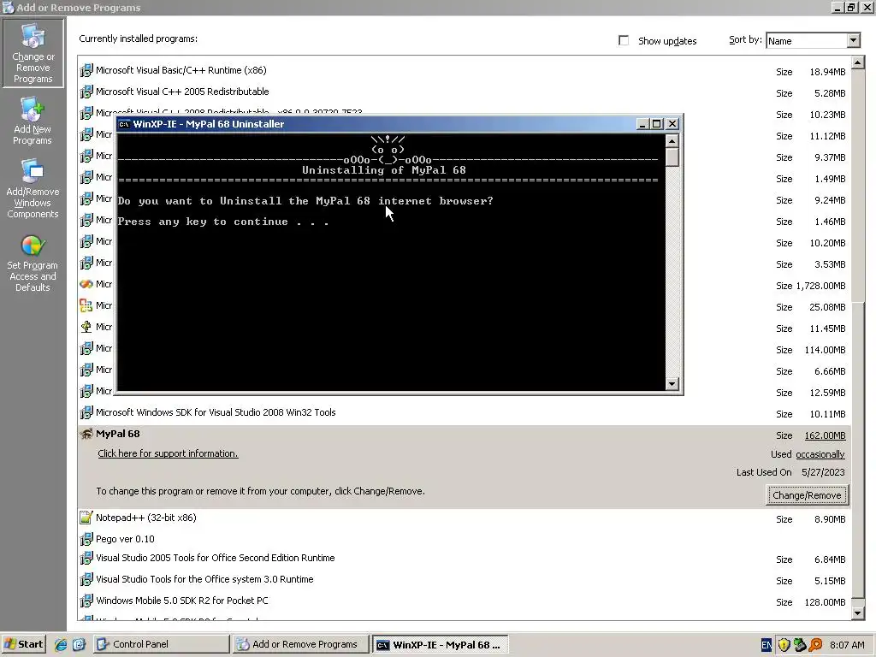Image resolution: width=876 pixels, height=657 pixels.
Task: Click Pego ver 0.10 installer icon
Action: pos(86,539)
